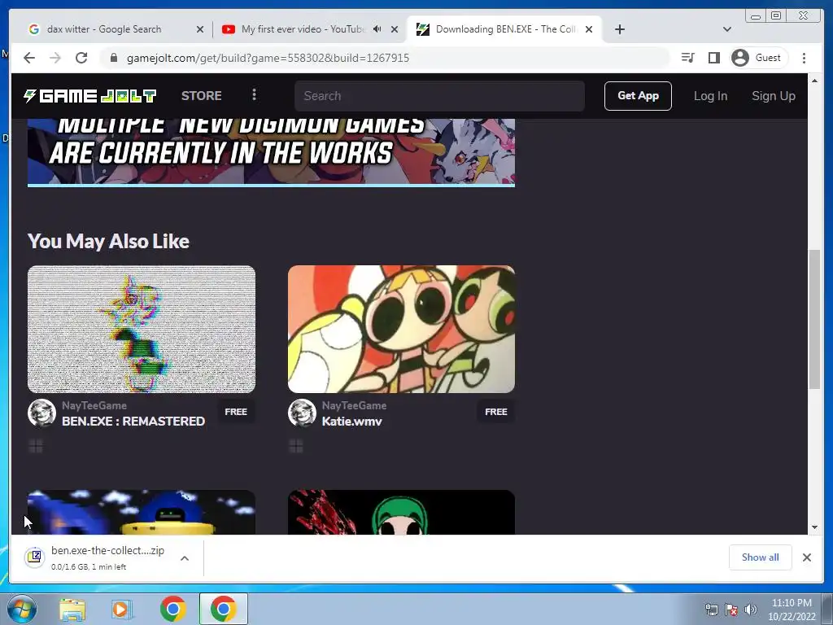Image resolution: width=833 pixels, height=625 pixels.
Task: Open the Game Jolt three-dot menu
Action: point(254,94)
